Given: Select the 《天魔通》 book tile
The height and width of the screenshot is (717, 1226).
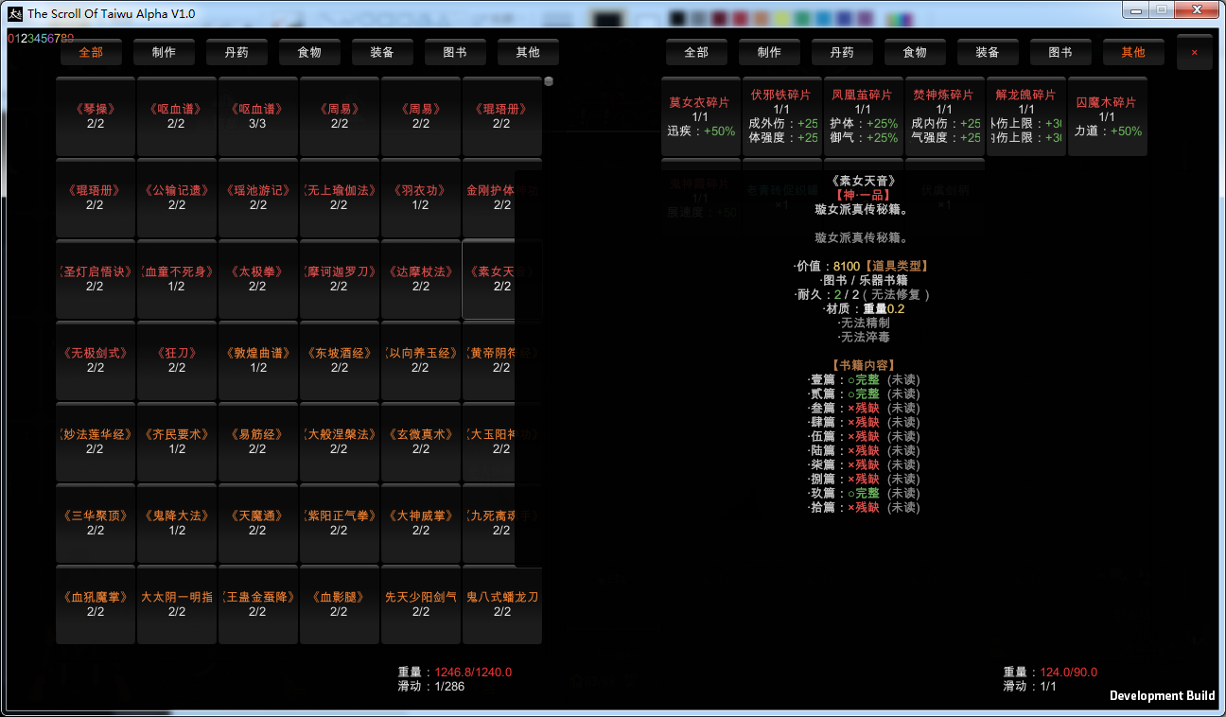Looking at the screenshot, I should 257,523.
